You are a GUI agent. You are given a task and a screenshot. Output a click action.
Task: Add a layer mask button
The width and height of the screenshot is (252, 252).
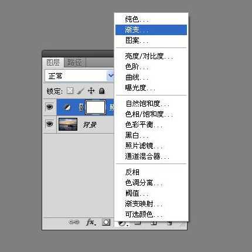(x=106, y=222)
